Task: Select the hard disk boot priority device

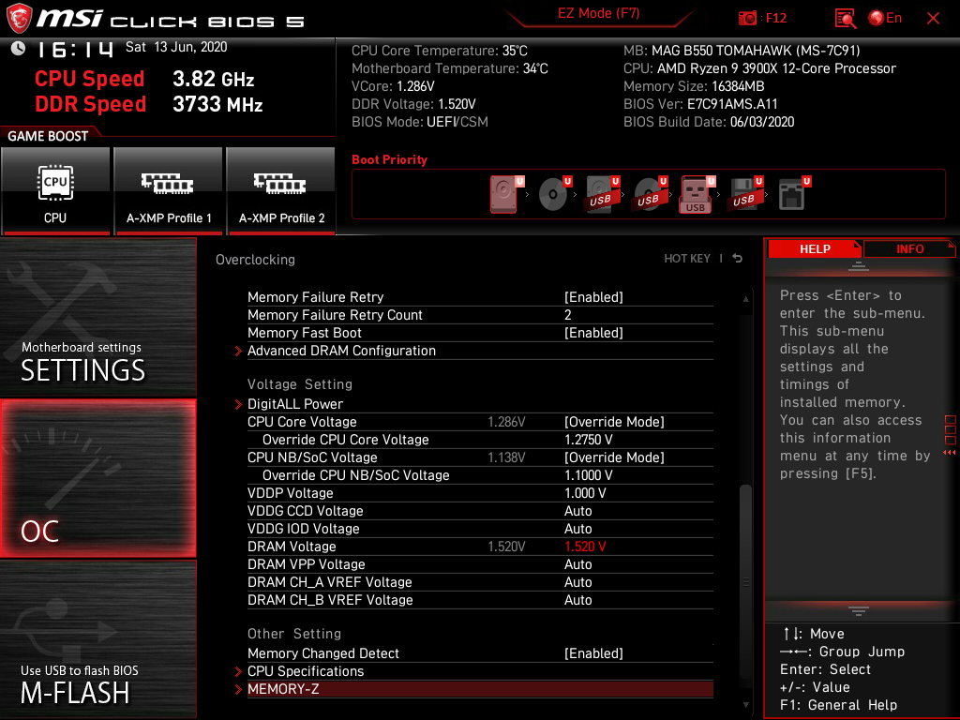Action: (505, 194)
